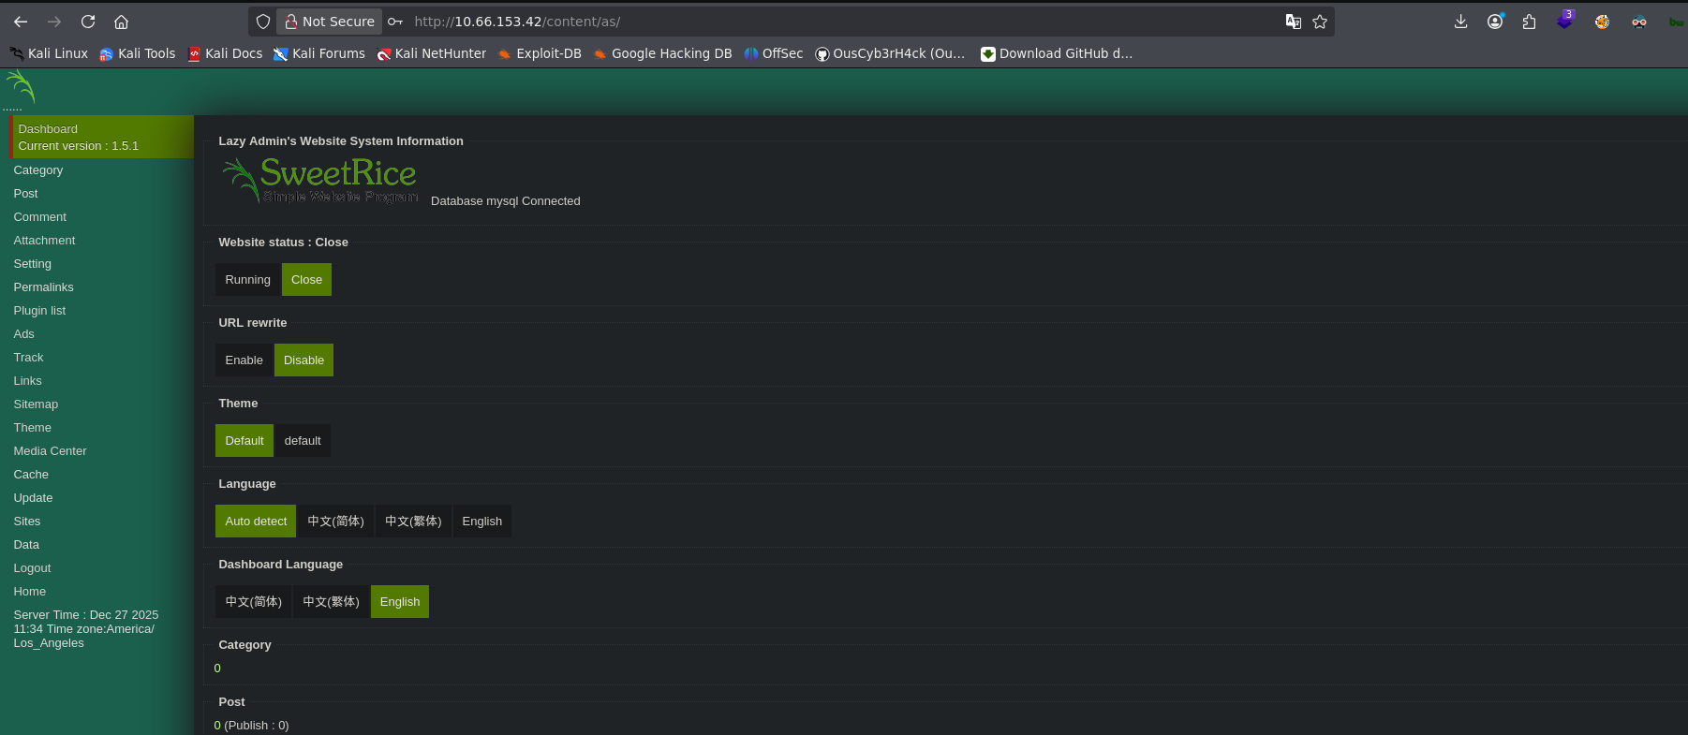Open Sites in the sidebar
Viewport: 1688px width, 735px height.
pyautogui.click(x=27, y=522)
